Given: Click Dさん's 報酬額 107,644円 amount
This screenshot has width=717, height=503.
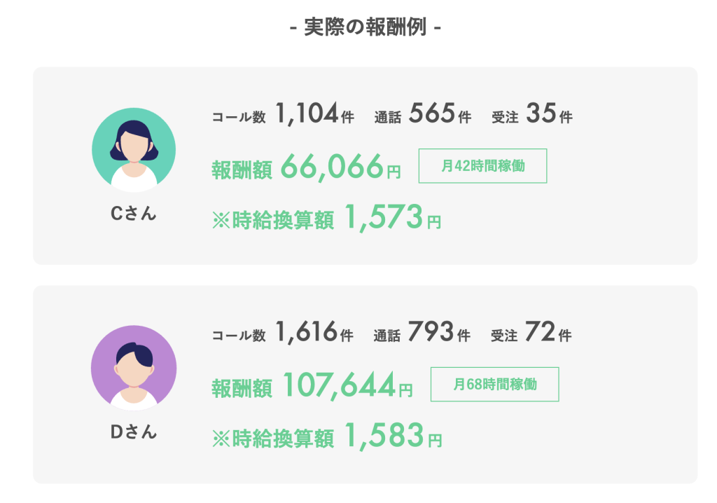Looking at the screenshot, I should click(x=347, y=386).
